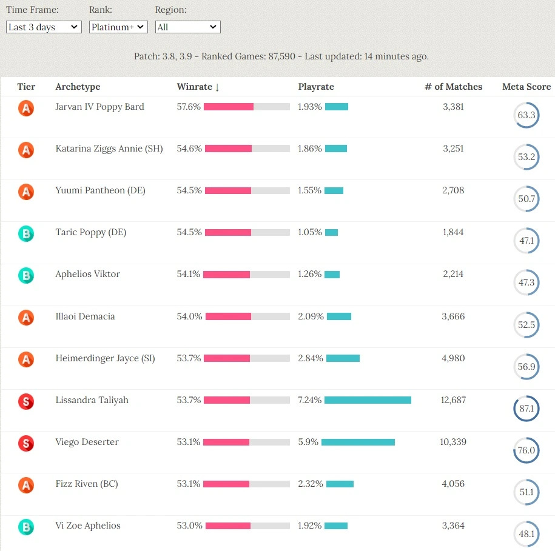Click the 54.1% winrate value for Aphelios Viktor
The image size is (555, 551).
[x=188, y=274]
